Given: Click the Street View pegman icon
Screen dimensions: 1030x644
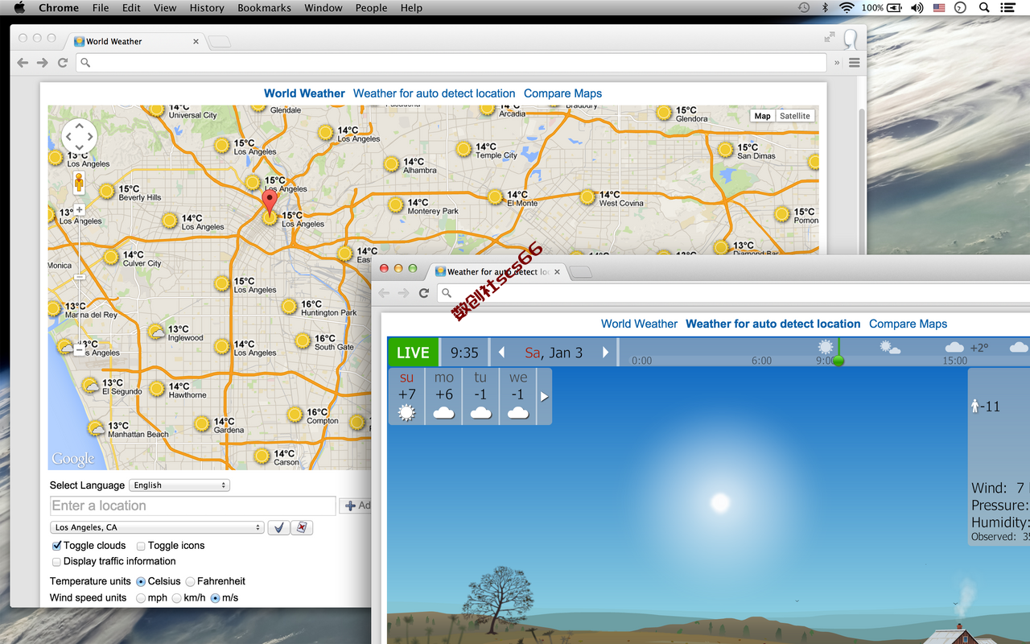Looking at the screenshot, I should click(79, 182).
